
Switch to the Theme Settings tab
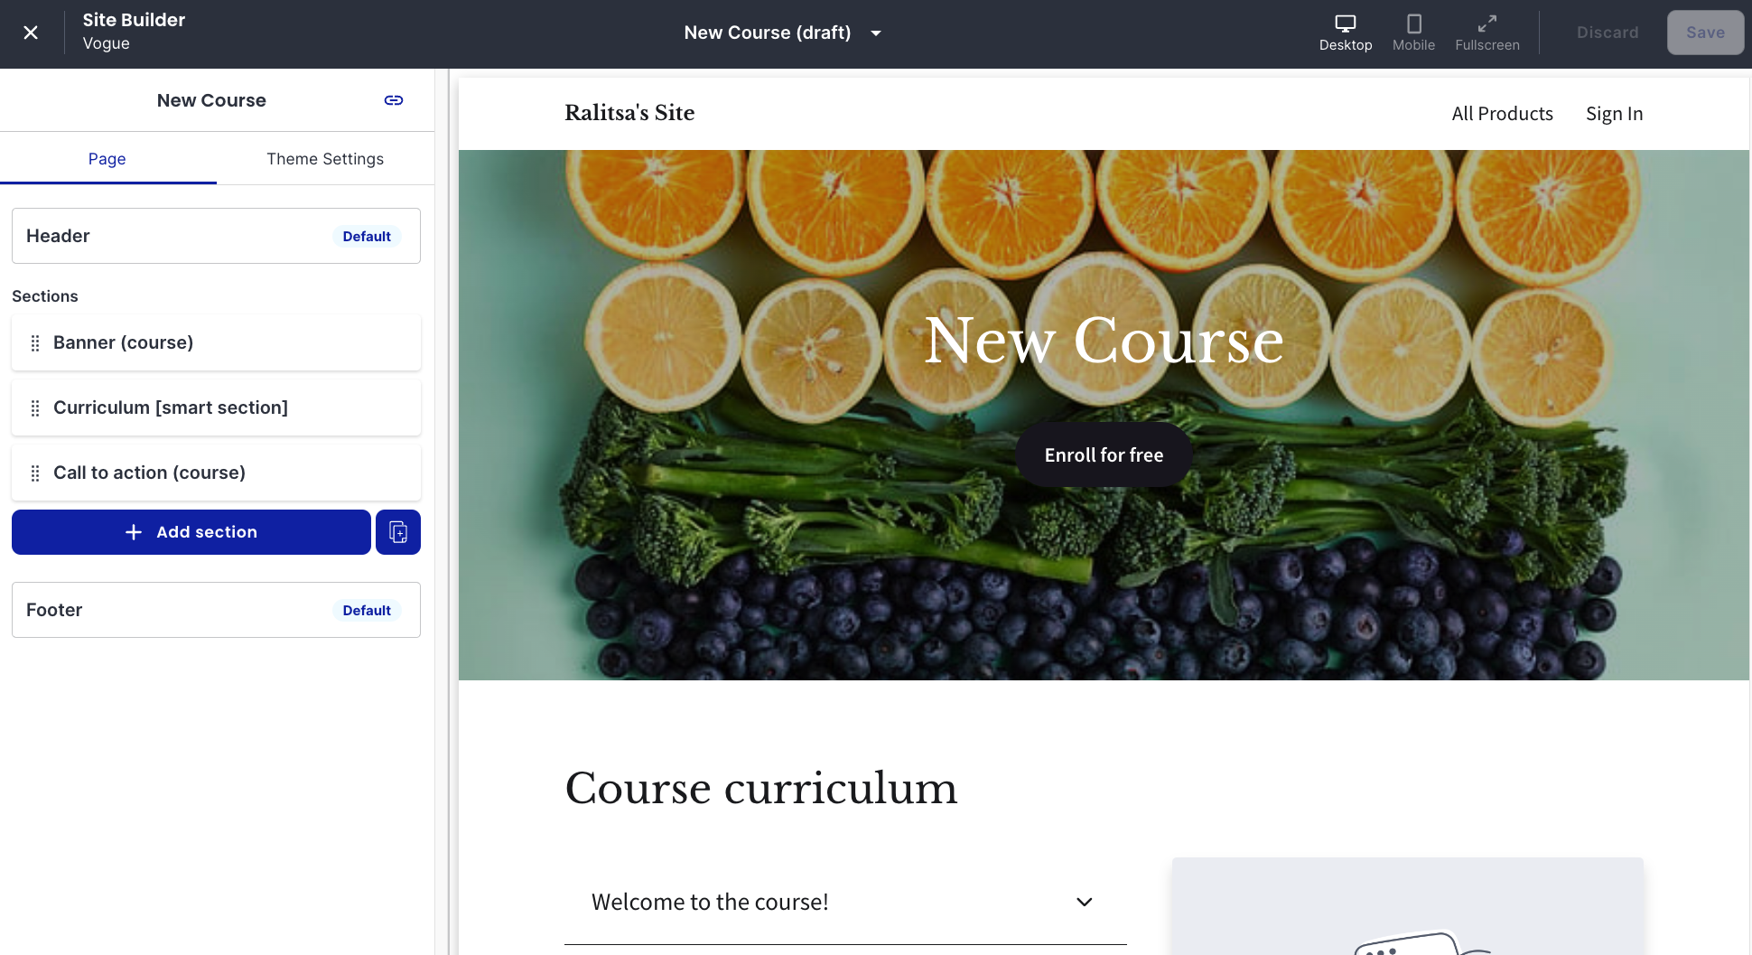(x=325, y=159)
